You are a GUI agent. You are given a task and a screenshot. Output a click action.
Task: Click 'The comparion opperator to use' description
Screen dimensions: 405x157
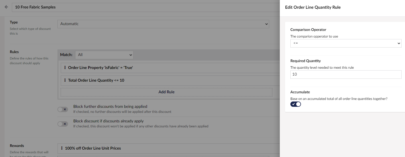point(314,36)
